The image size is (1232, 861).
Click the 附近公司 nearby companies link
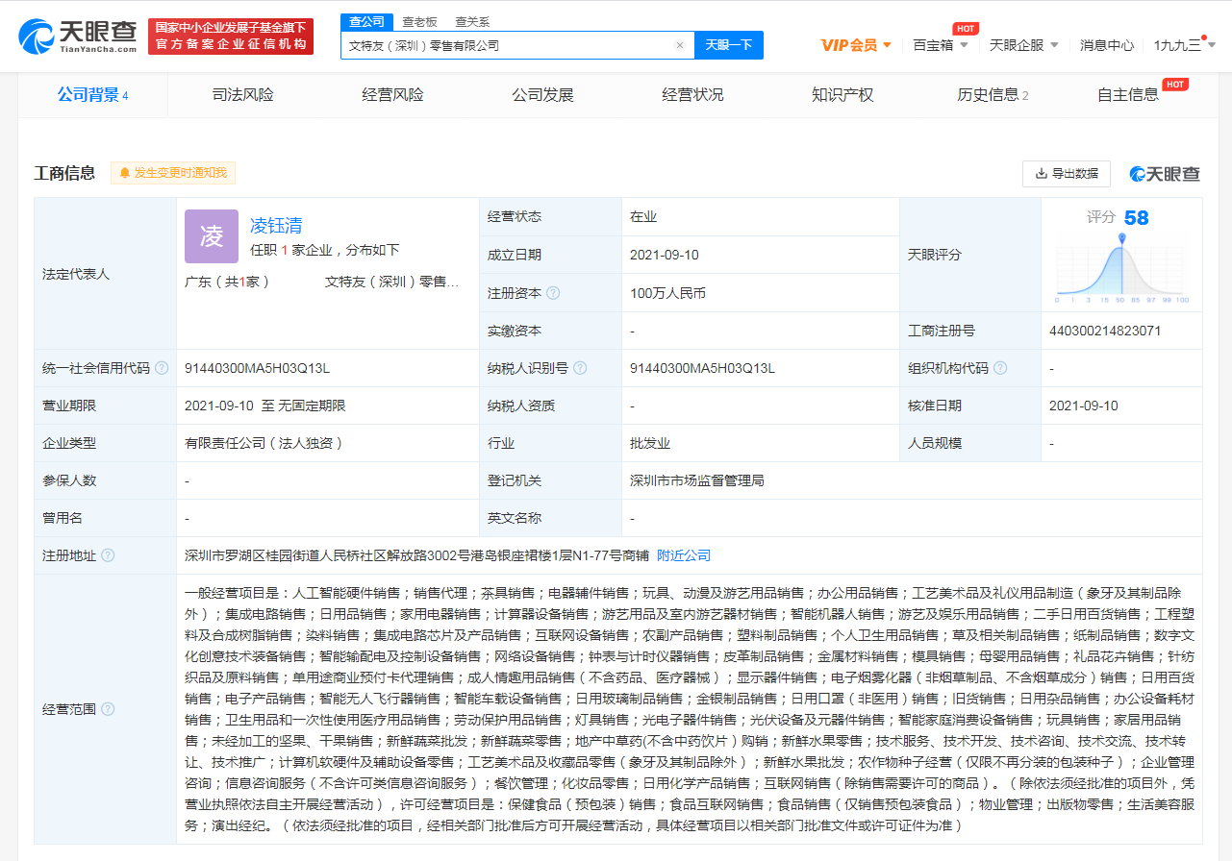click(x=684, y=555)
